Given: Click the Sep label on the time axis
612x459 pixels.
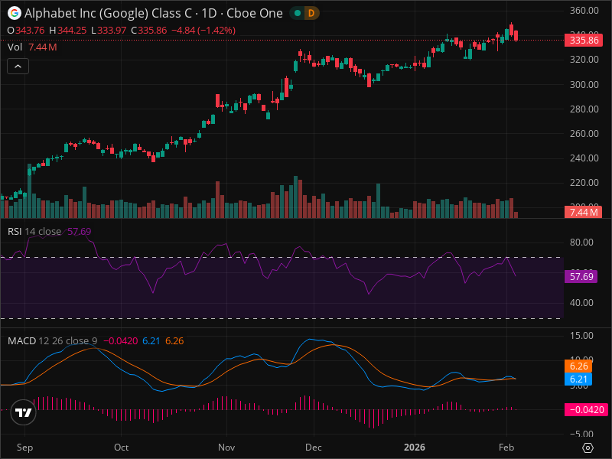Looking at the screenshot, I should pos(25,448).
